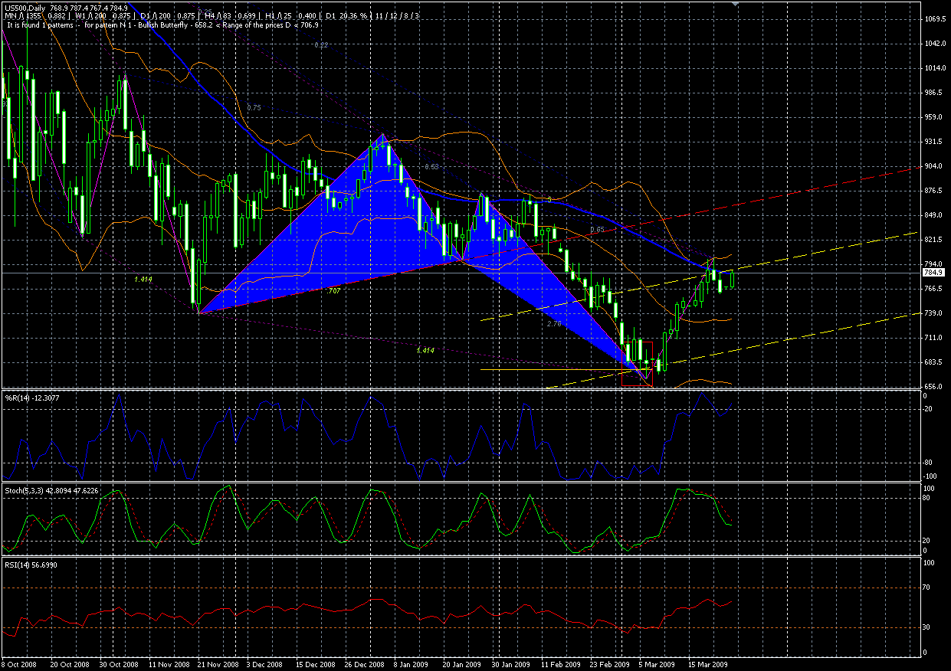Click the 1.414 Fibonacci label near November low
The width and height of the screenshot is (951, 671).
click(143, 280)
